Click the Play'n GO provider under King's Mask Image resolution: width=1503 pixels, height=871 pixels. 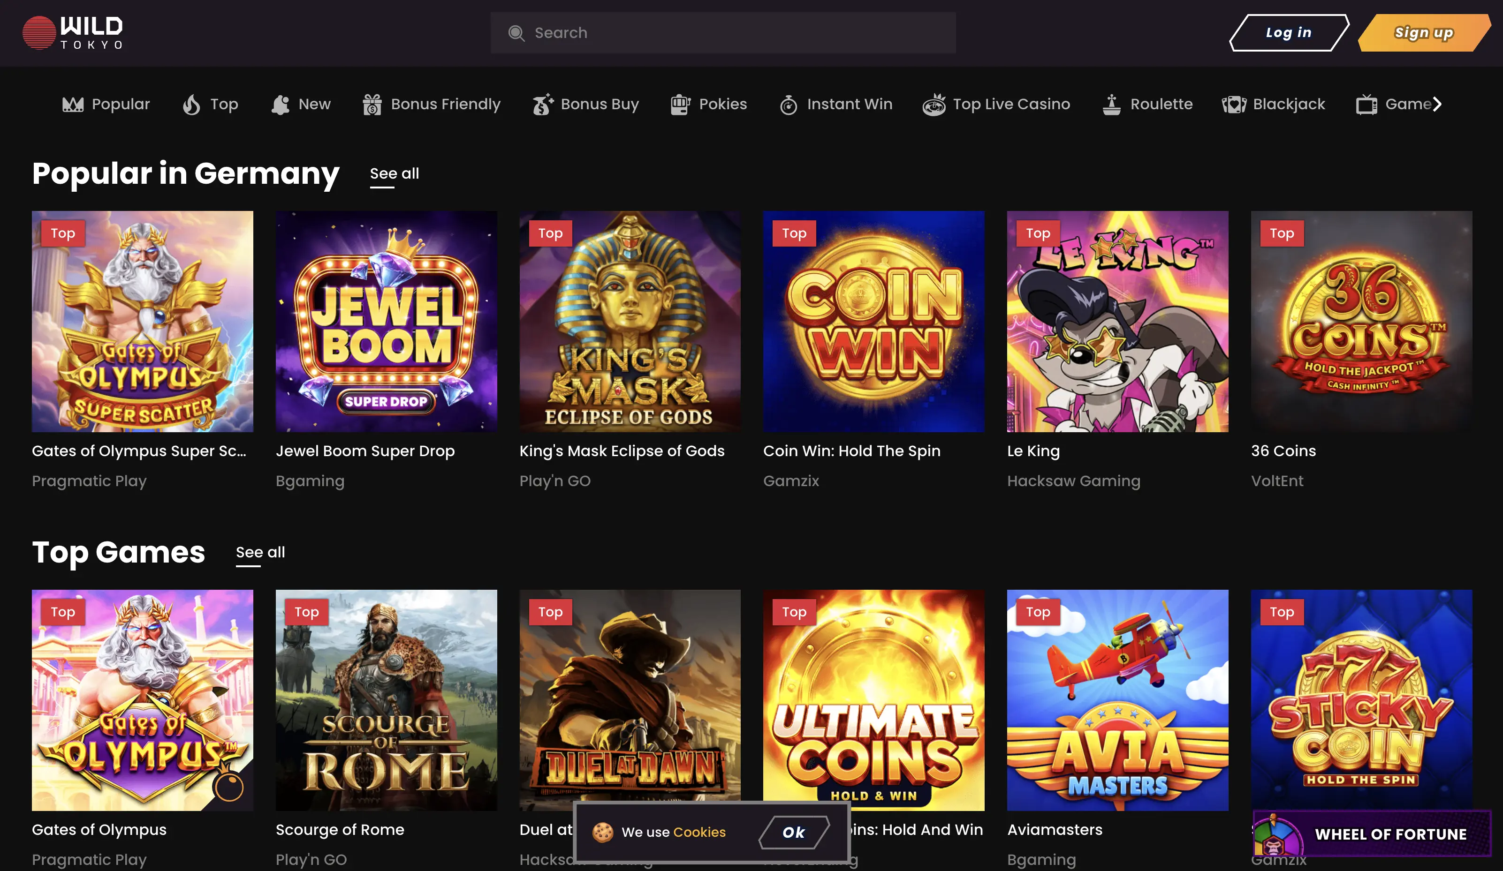[x=554, y=481]
